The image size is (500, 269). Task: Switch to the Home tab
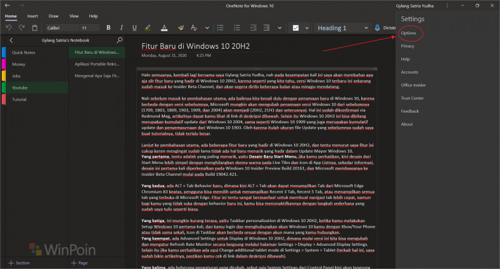pos(11,16)
